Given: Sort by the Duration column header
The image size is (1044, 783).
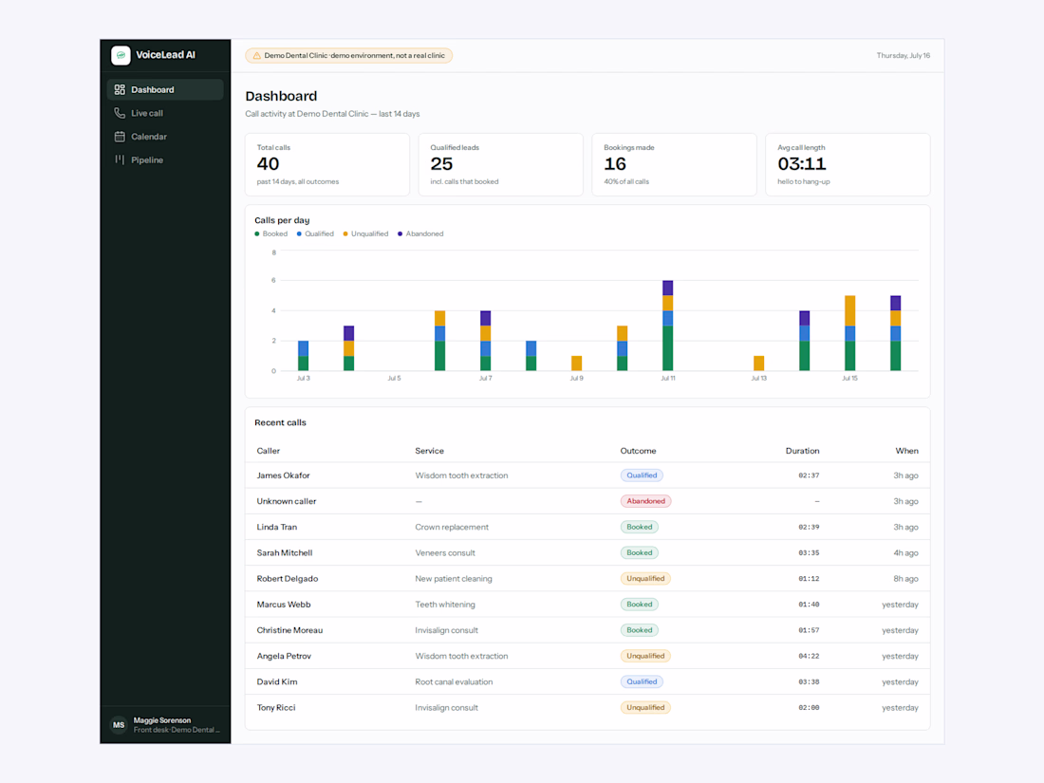Looking at the screenshot, I should (x=802, y=451).
